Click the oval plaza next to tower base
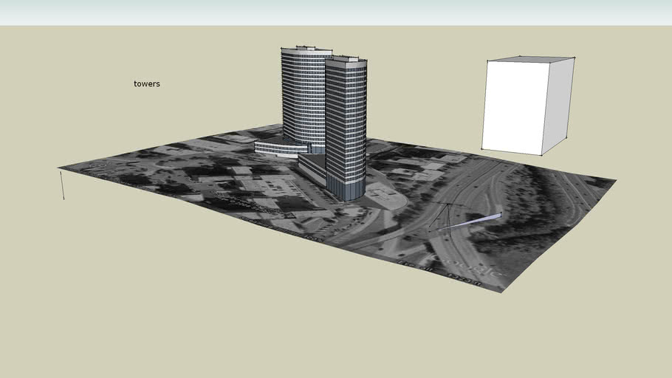672x378 pixels. (x=385, y=195)
